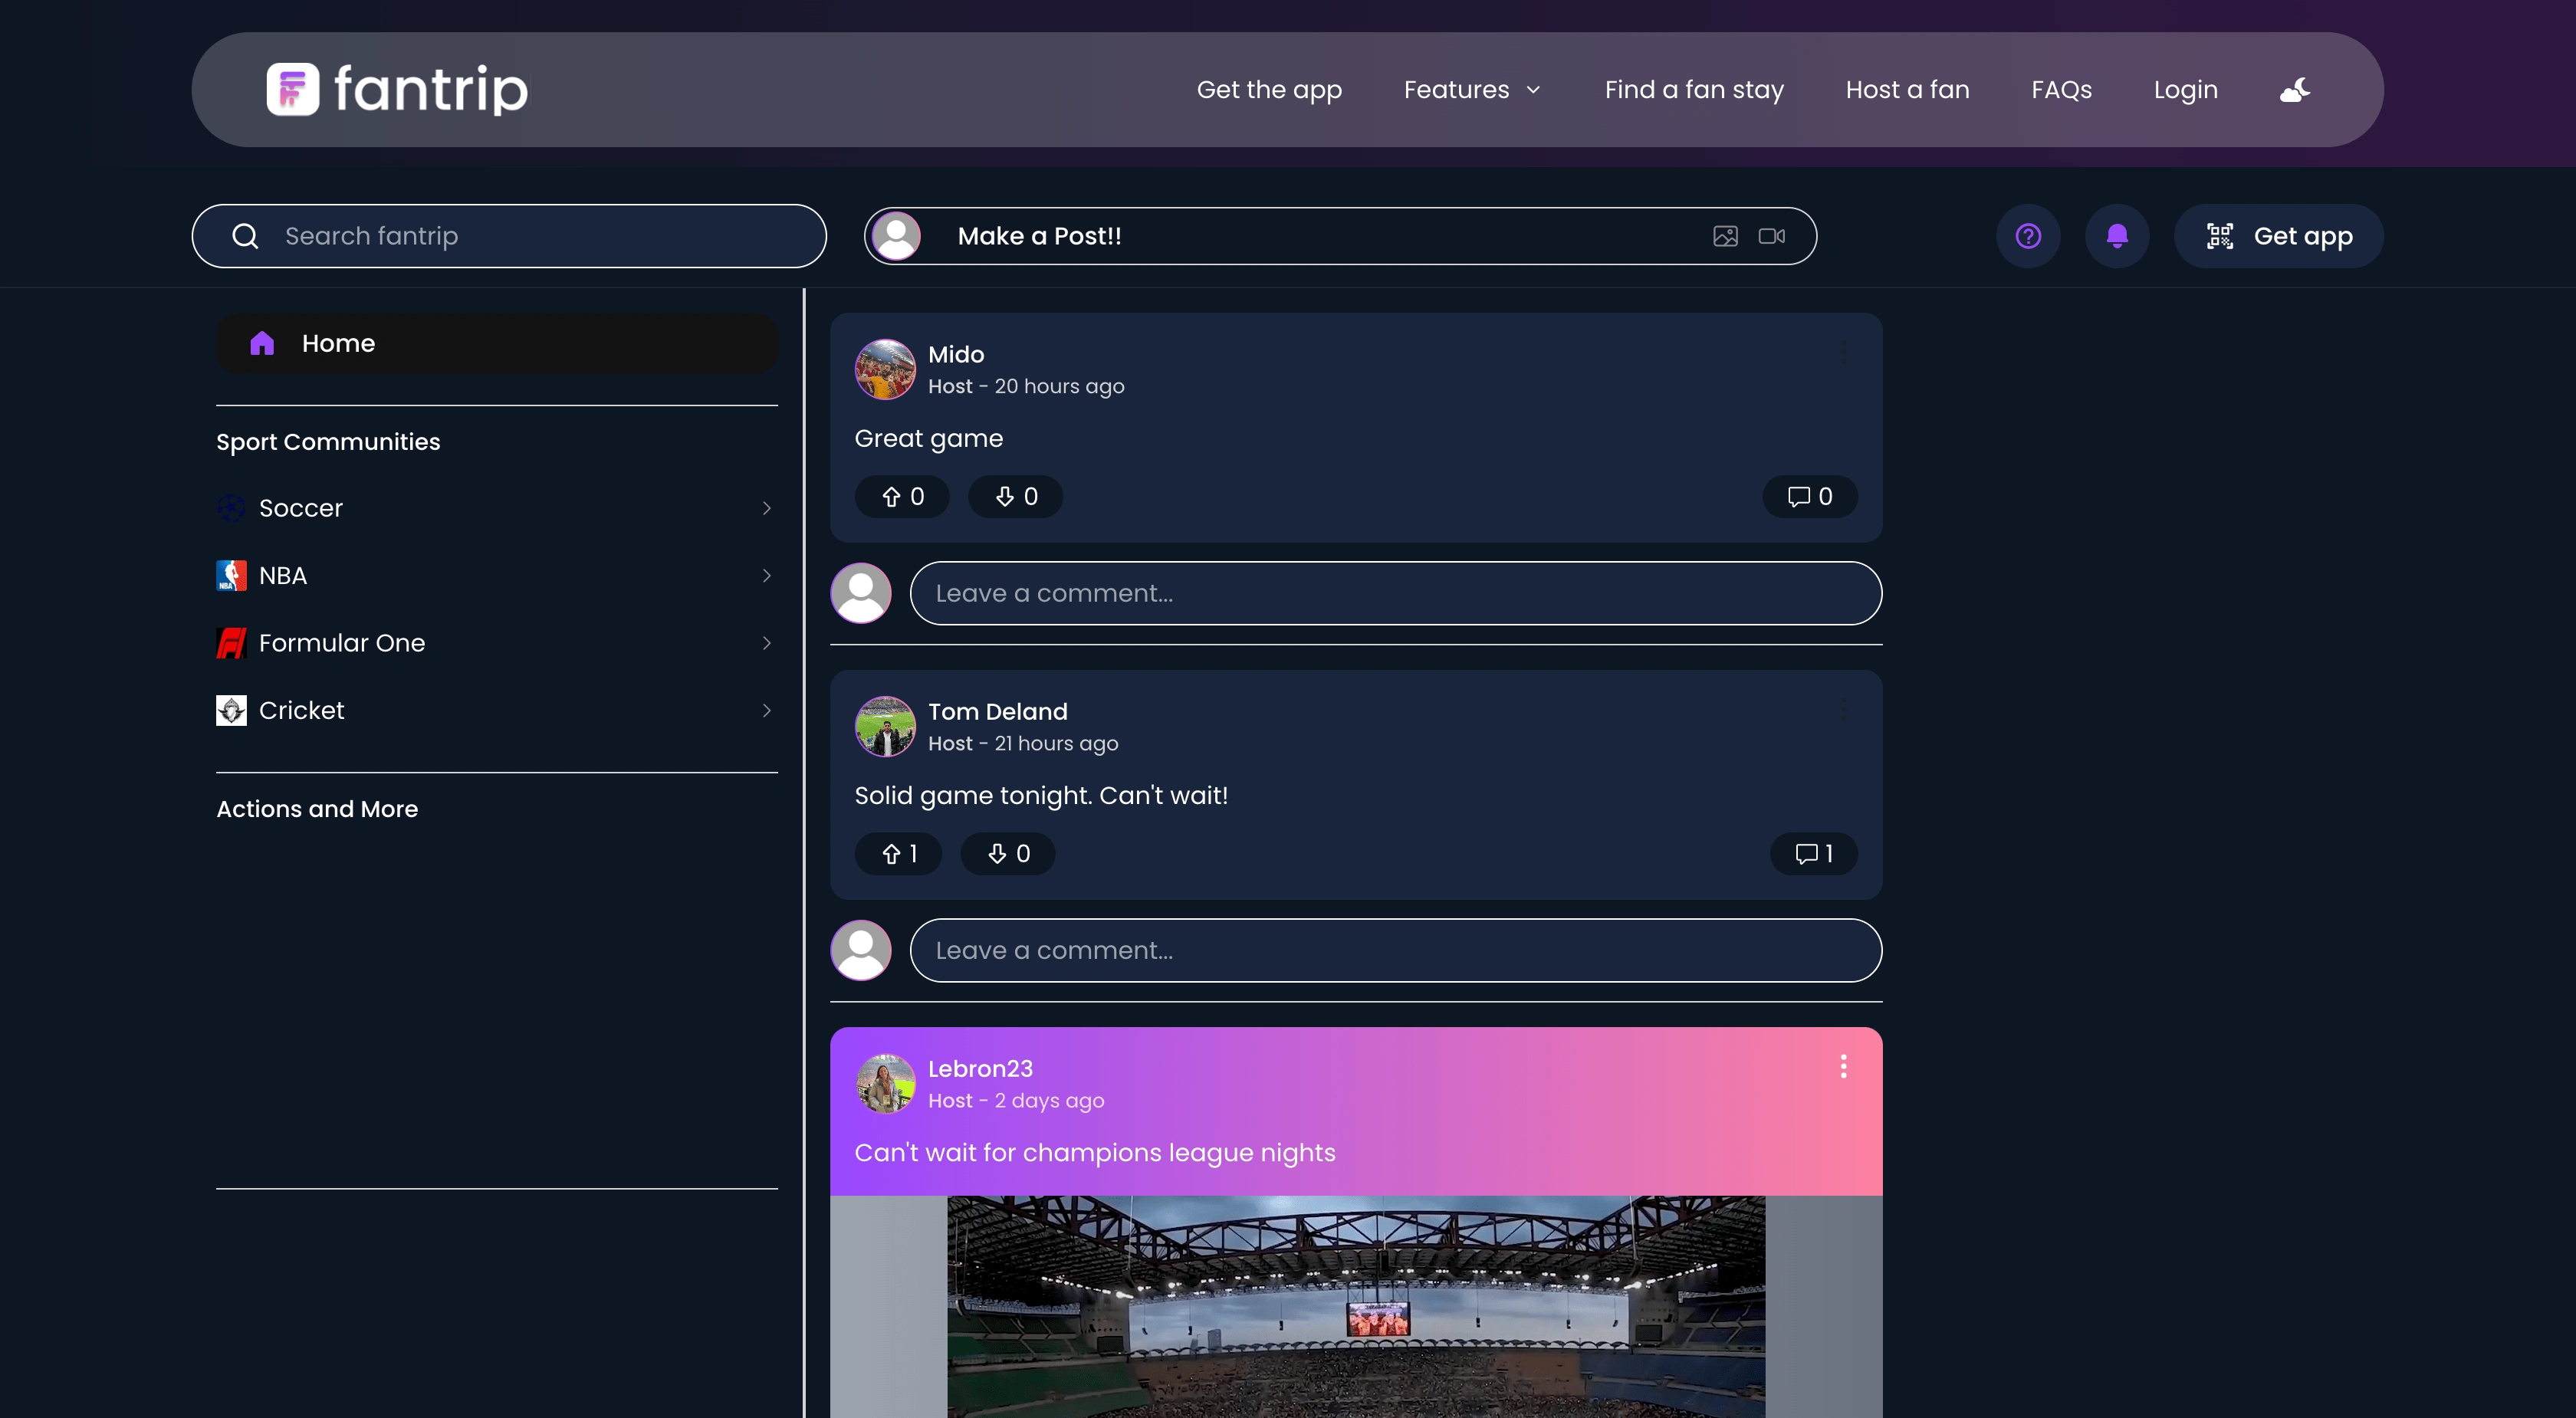
Task: Comment on Tom Deland's post field
Action: pyautogui.click(x=1396, y=950)
